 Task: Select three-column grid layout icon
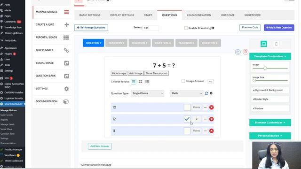(x=147, y=82)
